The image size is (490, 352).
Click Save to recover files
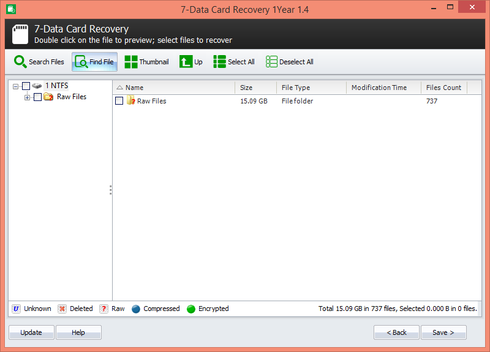[443, 332]
